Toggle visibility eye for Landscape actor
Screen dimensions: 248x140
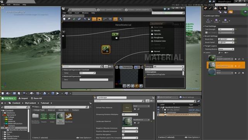point(158,112)
